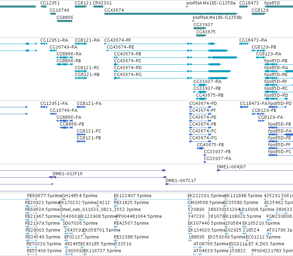Select the RE70330.5prime EST label
Viewport: 293px width, 256px height.
click(44, 244)
